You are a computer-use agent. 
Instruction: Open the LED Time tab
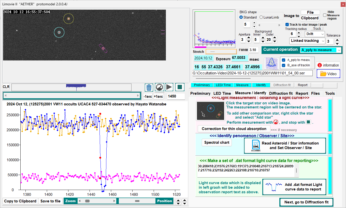pos(222,93)
